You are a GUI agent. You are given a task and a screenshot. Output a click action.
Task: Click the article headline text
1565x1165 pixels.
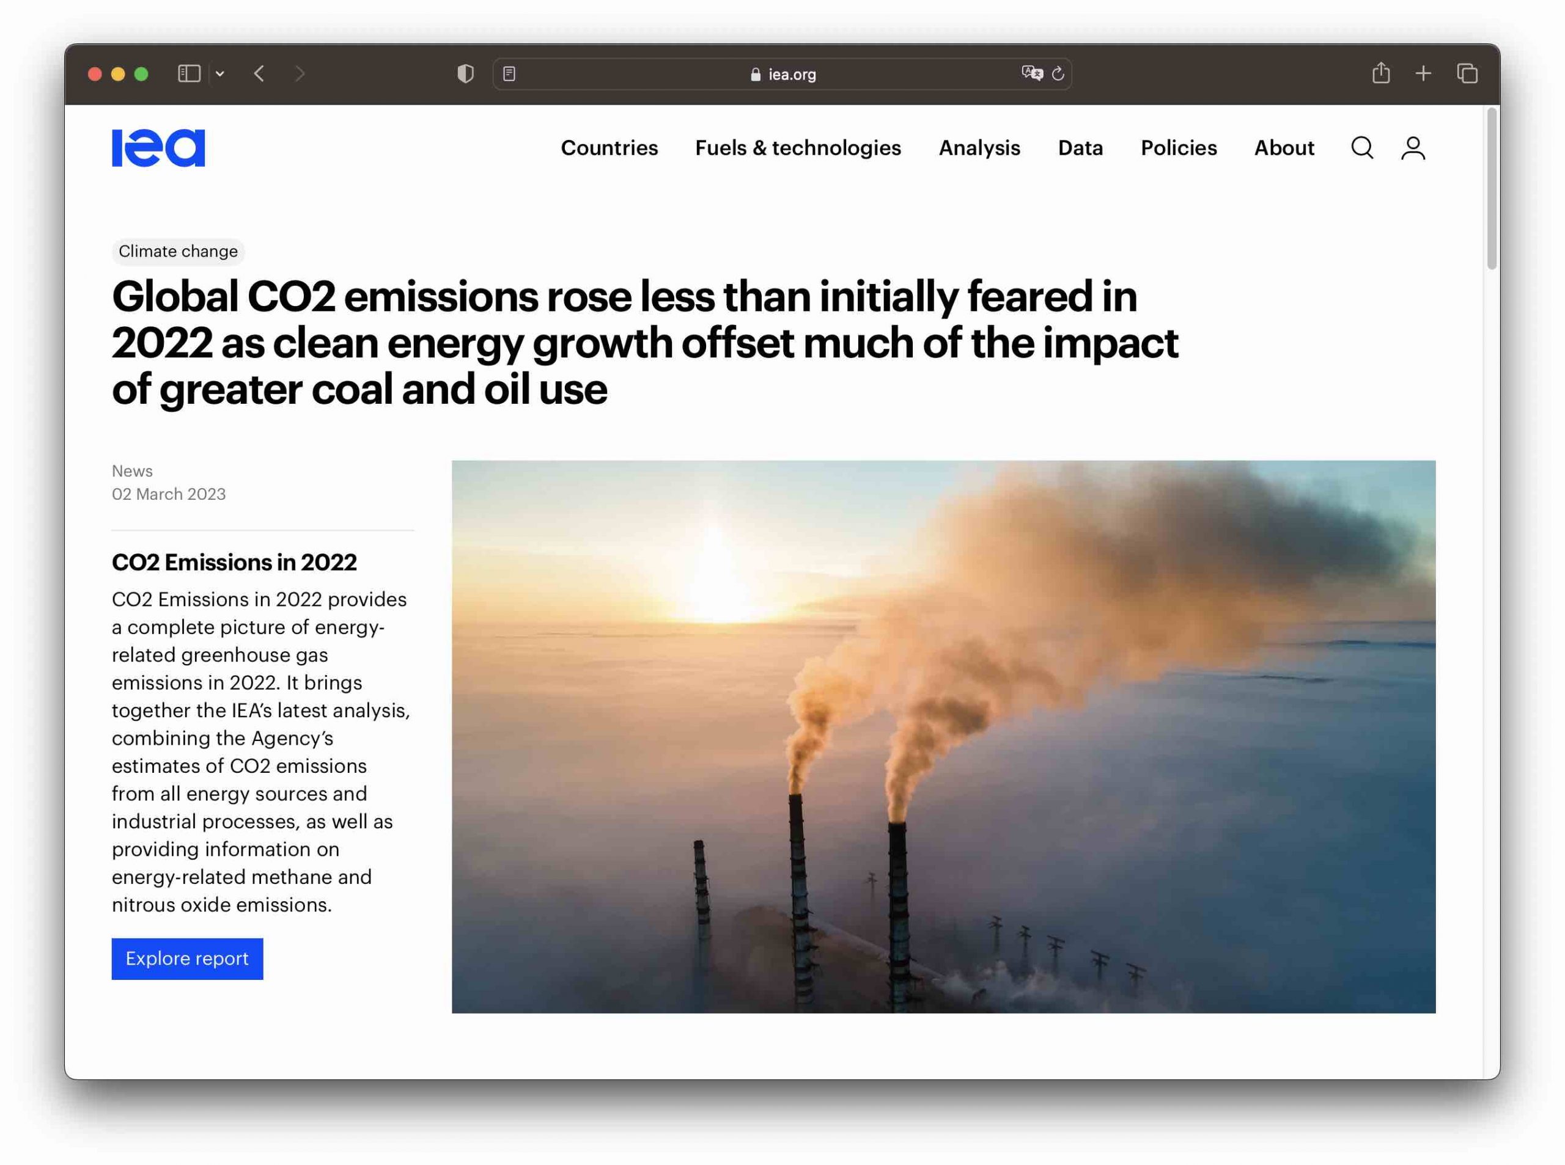[x=645, y=343]
